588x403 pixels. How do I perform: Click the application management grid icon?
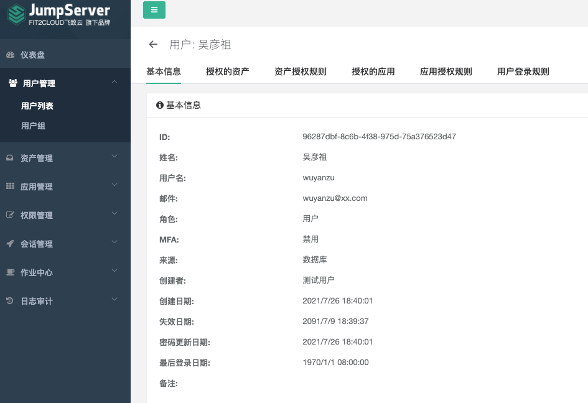[x=10, y=186]
